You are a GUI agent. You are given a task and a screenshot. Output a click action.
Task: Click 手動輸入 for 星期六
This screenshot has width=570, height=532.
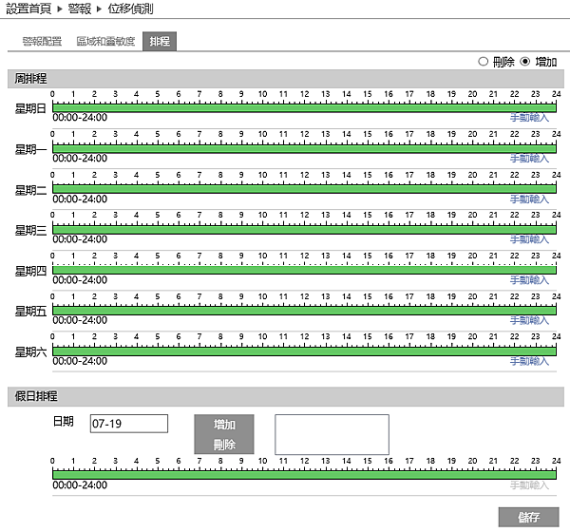coord(529,361)
